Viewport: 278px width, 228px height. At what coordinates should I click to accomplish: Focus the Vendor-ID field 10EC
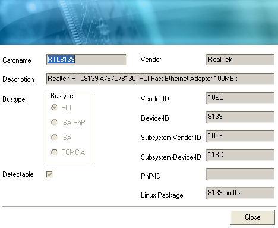(x=240, y=98)
